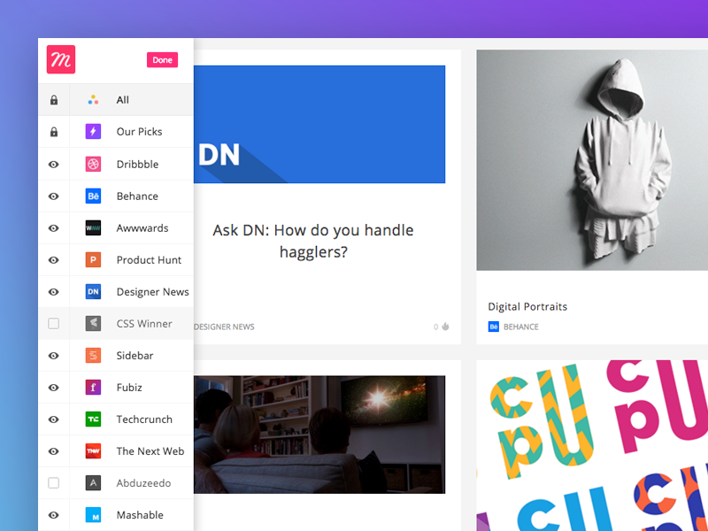This screenshot has width=708, height=531.
Task: Toggle Designer News visibility eye
Action: [x=54, y=292]
